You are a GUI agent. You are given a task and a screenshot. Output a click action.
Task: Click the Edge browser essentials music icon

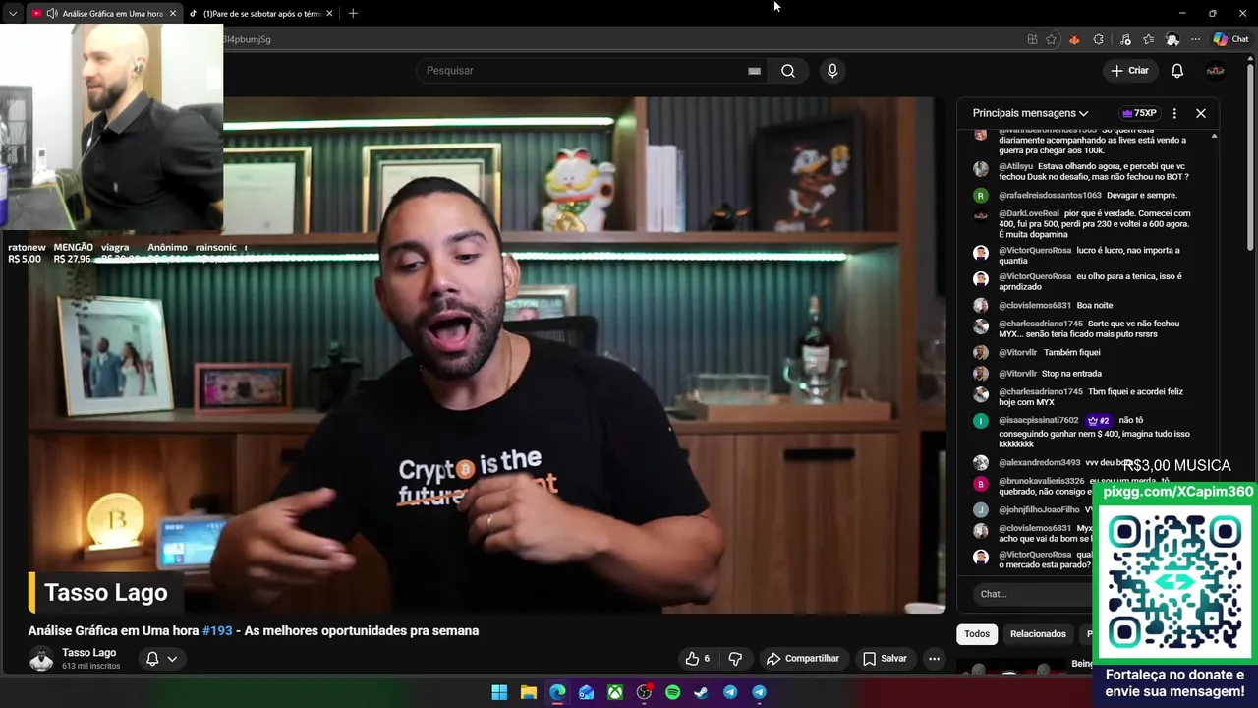[x=1125, y=39]
